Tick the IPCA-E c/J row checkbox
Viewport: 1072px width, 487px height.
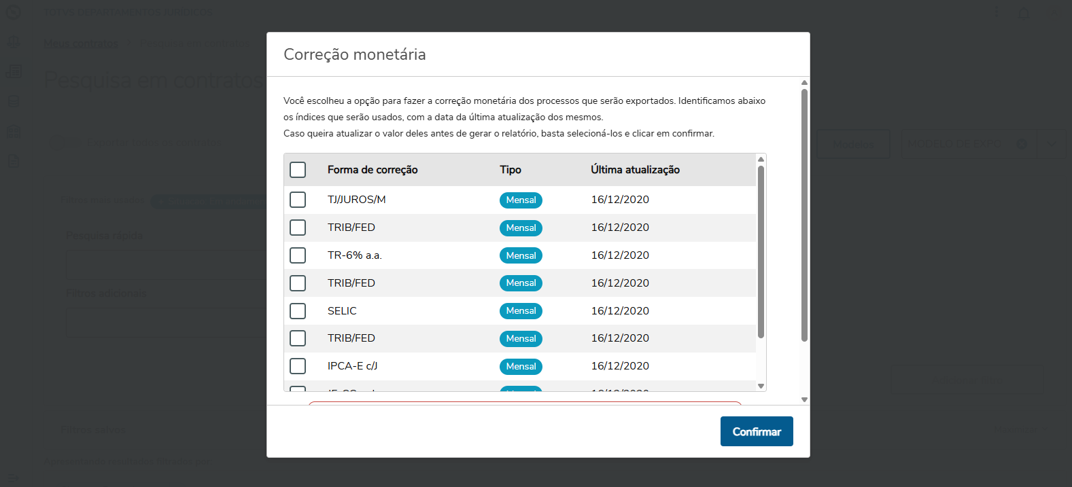click(298, 366)
